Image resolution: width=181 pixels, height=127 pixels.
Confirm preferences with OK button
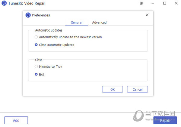coord(113,89)
